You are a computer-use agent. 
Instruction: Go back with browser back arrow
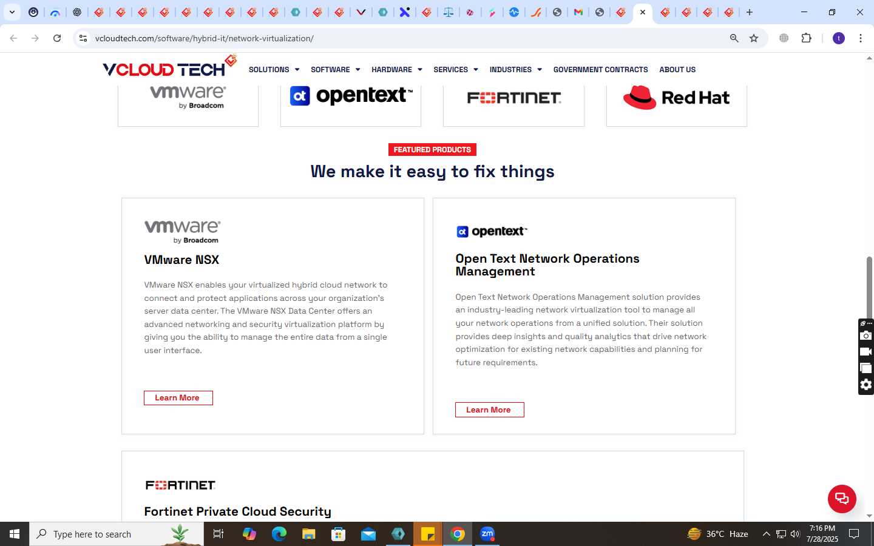[x=13, y=38]
